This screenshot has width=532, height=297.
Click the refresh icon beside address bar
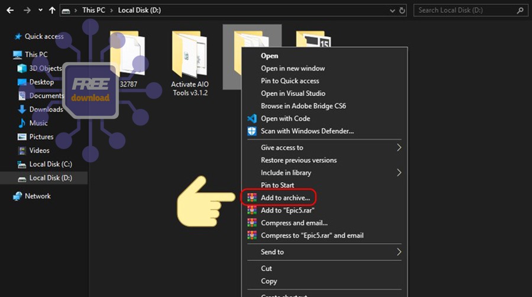pos(403,10)
